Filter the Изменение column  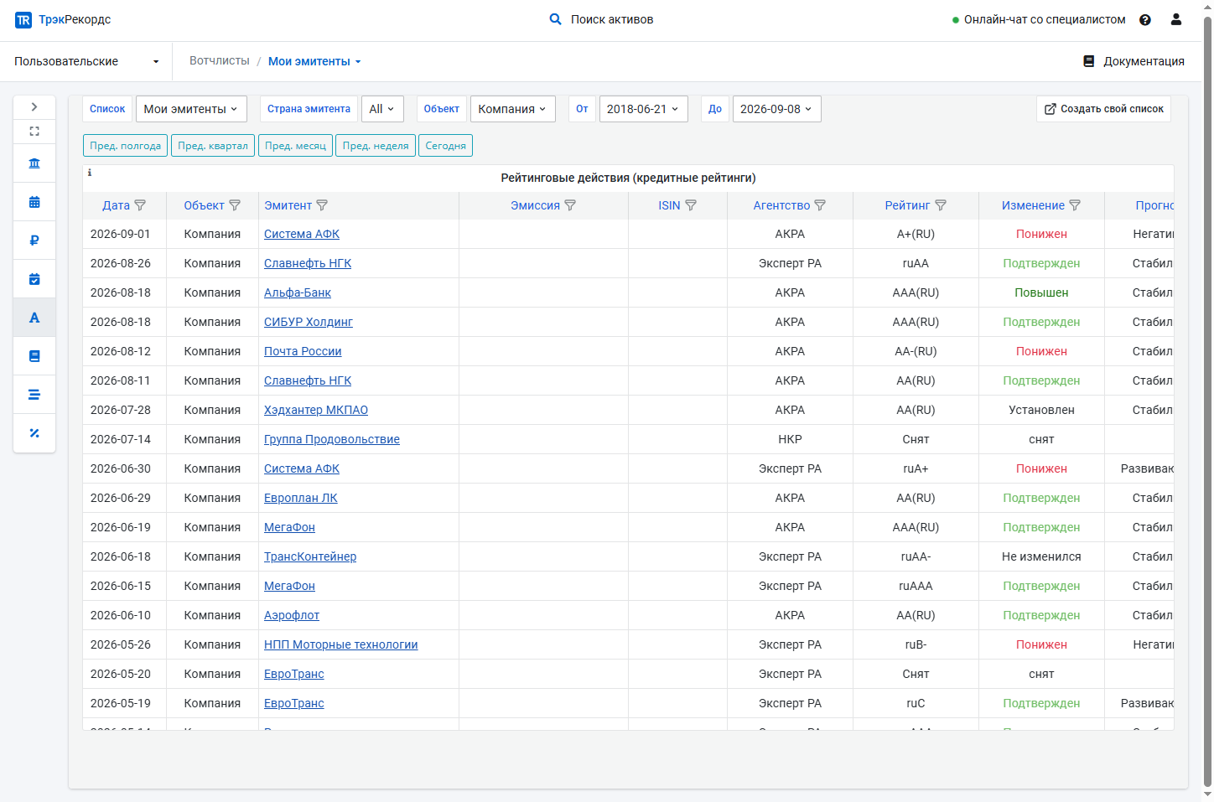tap(1075, 205)
